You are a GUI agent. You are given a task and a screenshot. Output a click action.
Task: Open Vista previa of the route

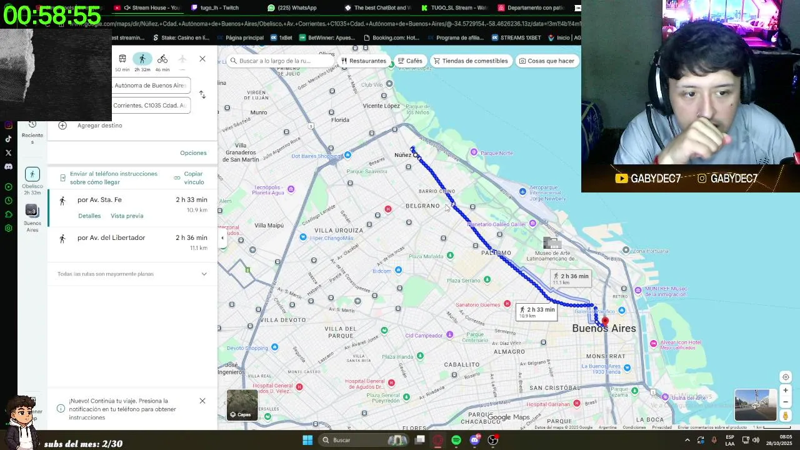(127, 216)
